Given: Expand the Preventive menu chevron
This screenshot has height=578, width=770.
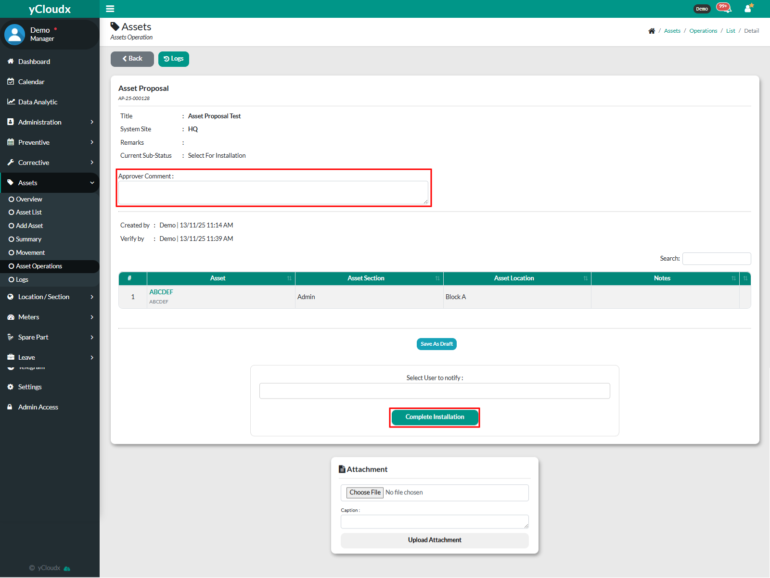Looking at the screenshot, I should 92,142.
